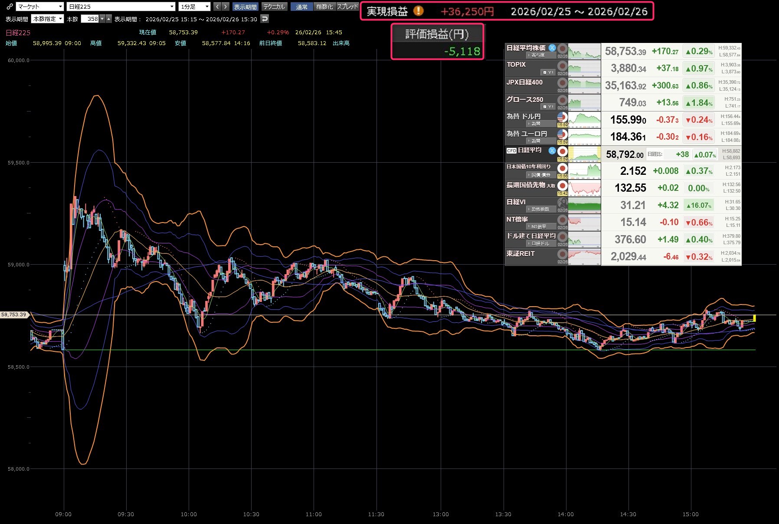Click the face icon in 日経VI row
The width and height of the screenshot is (779, 524).
coord(562,203)
